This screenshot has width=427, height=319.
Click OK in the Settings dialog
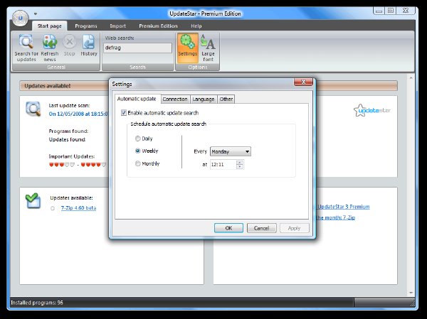tap(228, 228)
